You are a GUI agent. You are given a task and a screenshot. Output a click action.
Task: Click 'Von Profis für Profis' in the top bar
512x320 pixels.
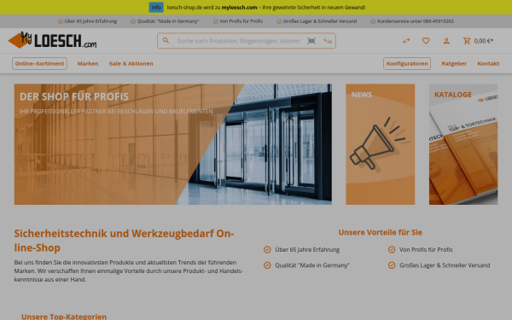238,21
